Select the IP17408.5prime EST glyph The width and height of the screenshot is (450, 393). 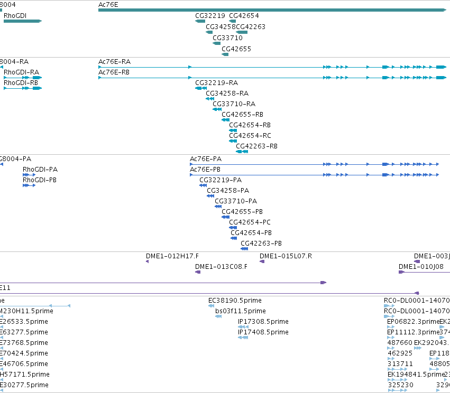(243, 338)
